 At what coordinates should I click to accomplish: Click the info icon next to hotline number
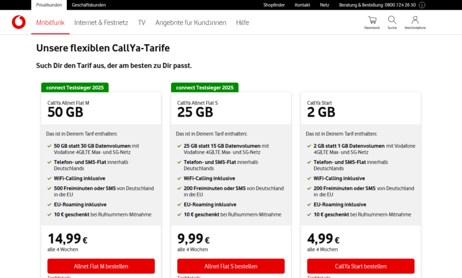422,5
